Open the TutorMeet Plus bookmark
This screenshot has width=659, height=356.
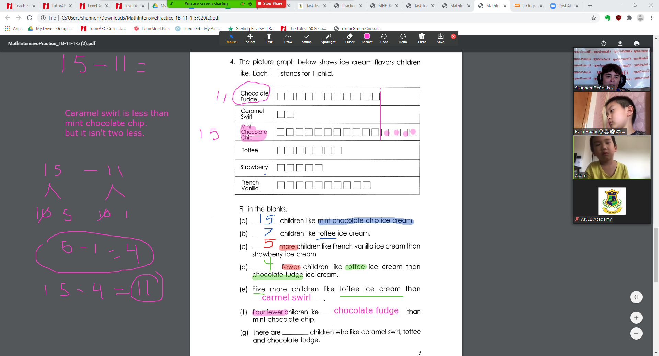pos(152,29)
